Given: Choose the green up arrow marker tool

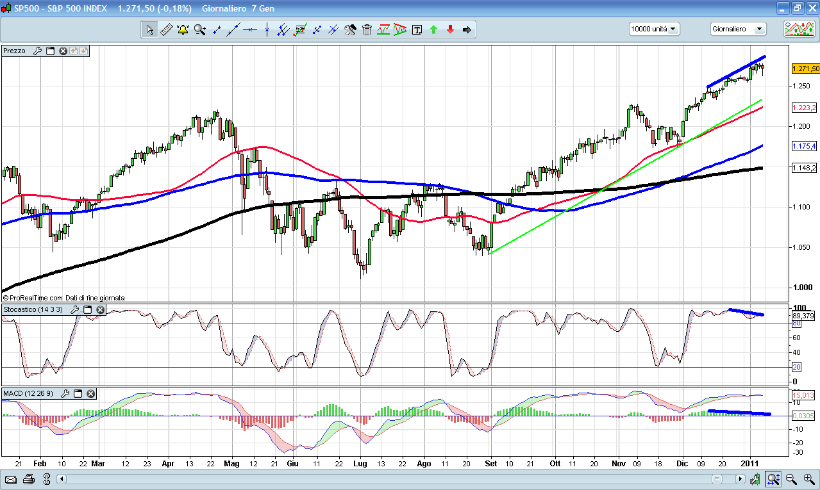Looking at the screenshot, I should (x=433, y=29).
